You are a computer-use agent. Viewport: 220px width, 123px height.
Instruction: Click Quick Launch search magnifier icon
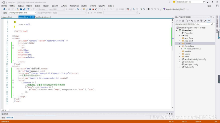[x=203, y=2]
